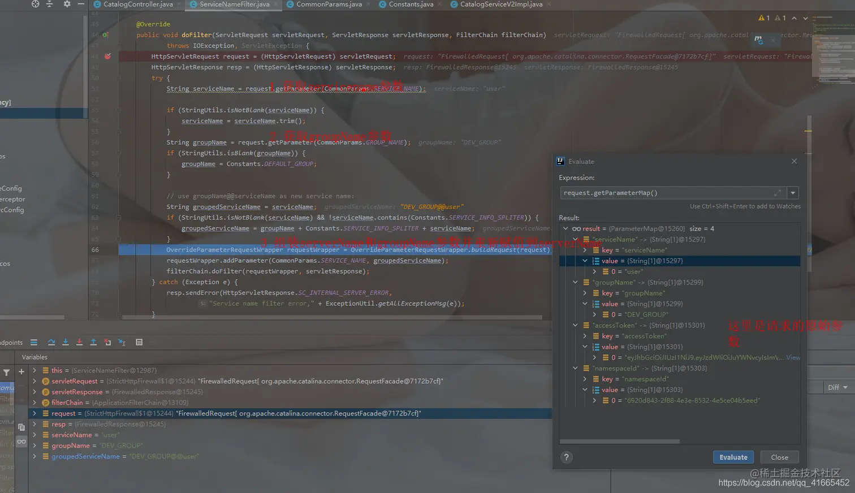The width and height of the screenshot is (855, 493).
Task: Select the servletResponse variable row
Action: (290, 392)
